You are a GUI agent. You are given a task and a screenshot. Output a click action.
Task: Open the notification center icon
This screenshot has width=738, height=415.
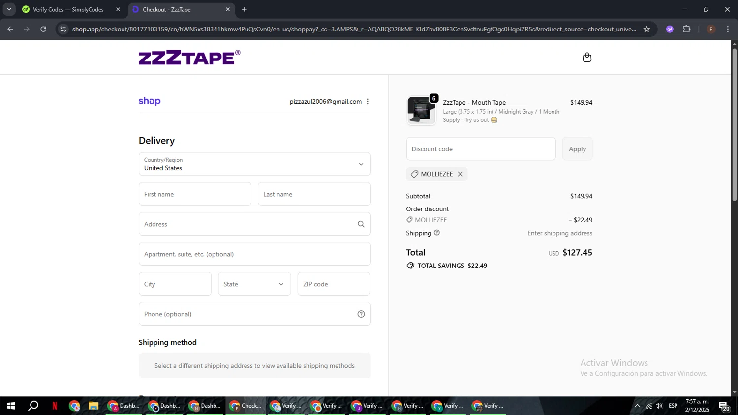point(724,406)
